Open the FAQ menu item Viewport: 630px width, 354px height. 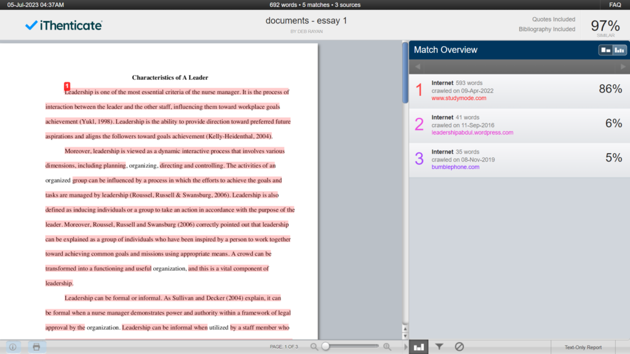(615, 5)
